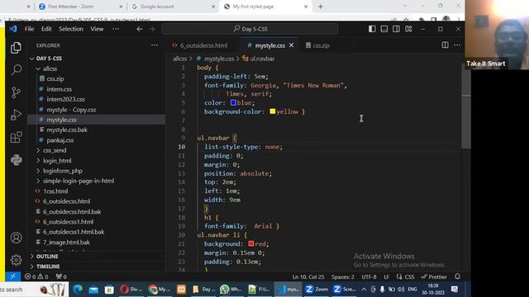Screen dimensions: 529x297
Task: Click the blue color swatch
Action: click(x=233, y=102)
